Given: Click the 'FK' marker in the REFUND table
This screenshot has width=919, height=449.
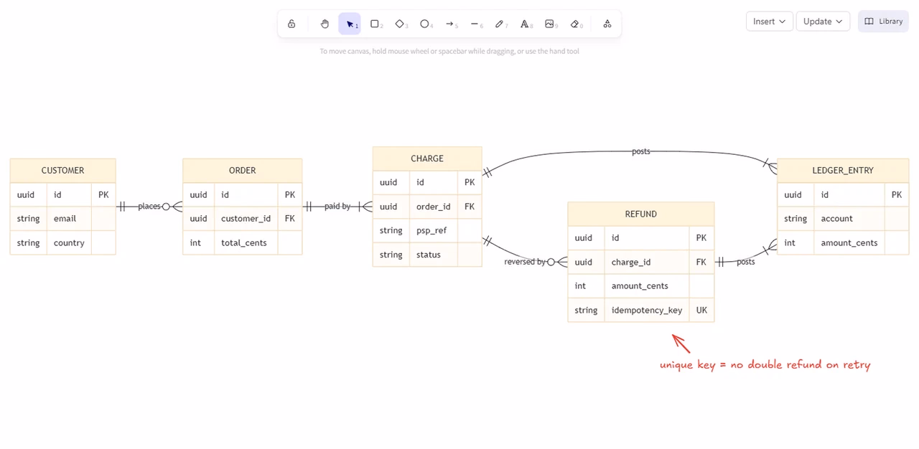Looking at the screenshot, I should click(x=701, y=263).
